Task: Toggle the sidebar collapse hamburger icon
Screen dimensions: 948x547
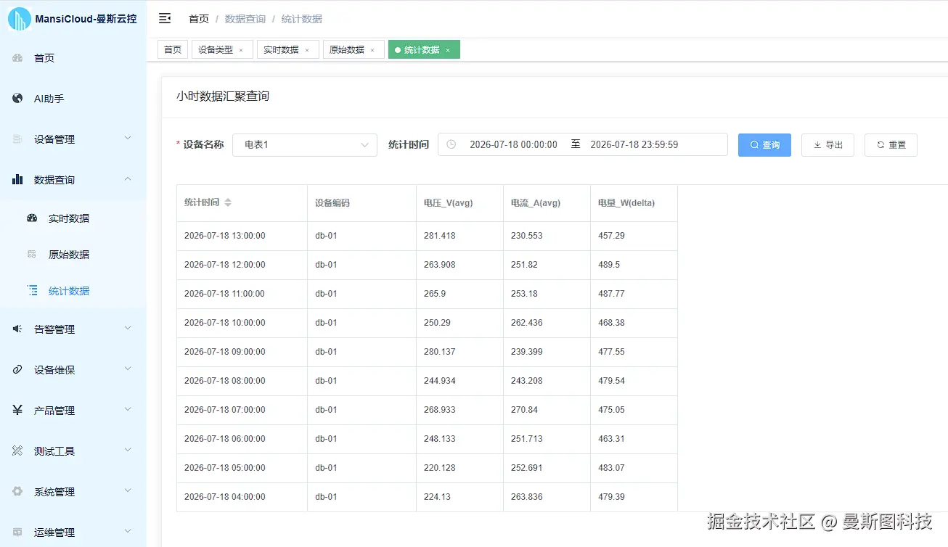Action: coord(165,19)
